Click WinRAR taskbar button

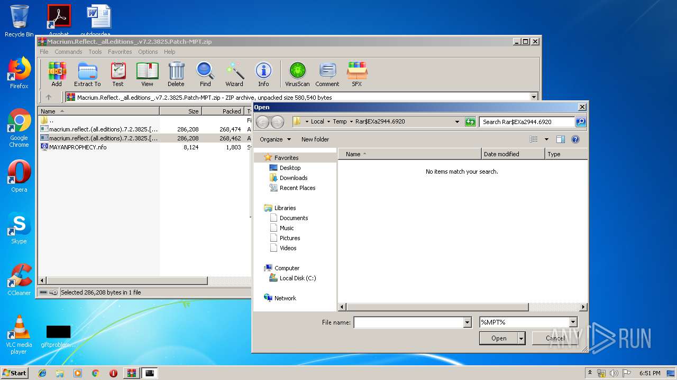[x=132, y=373]
